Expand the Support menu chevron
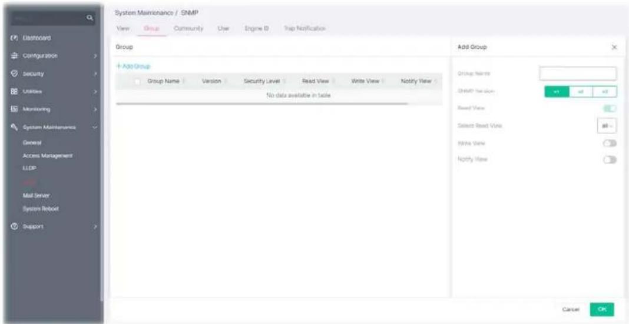 tap(95, 226)
